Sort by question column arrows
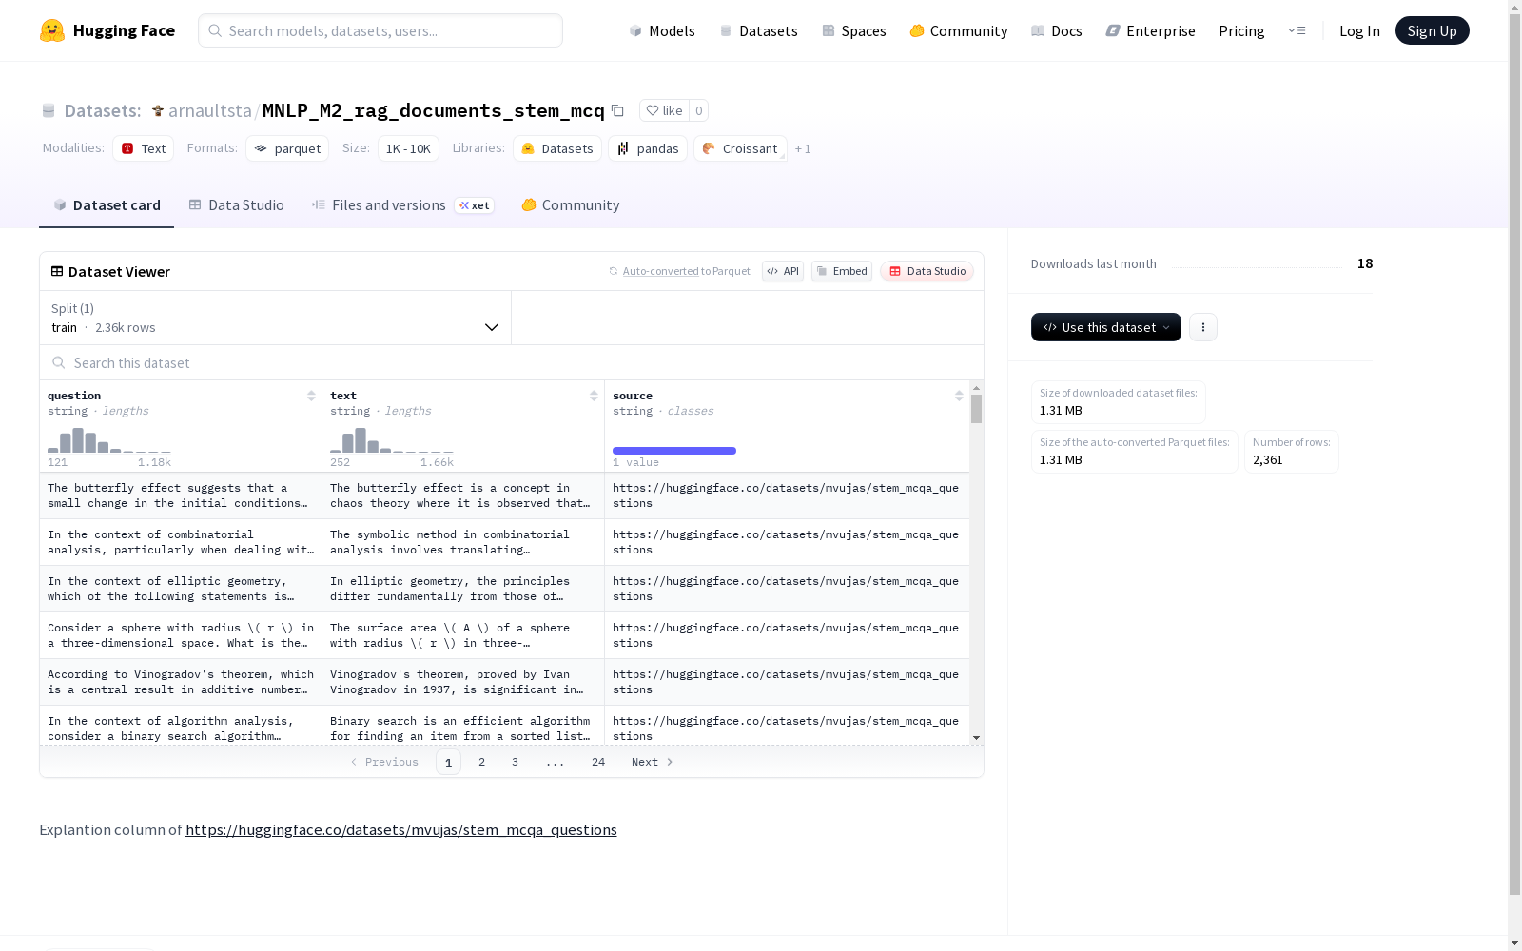The width and height of the screenshot is (1522, 951). click(x=311, y=396)
